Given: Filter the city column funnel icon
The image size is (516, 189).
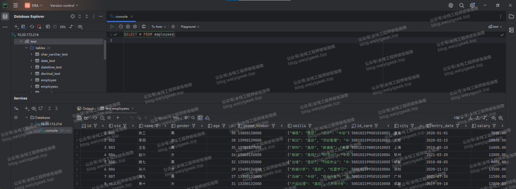Looking at the screenshot, I should point(412,126).
